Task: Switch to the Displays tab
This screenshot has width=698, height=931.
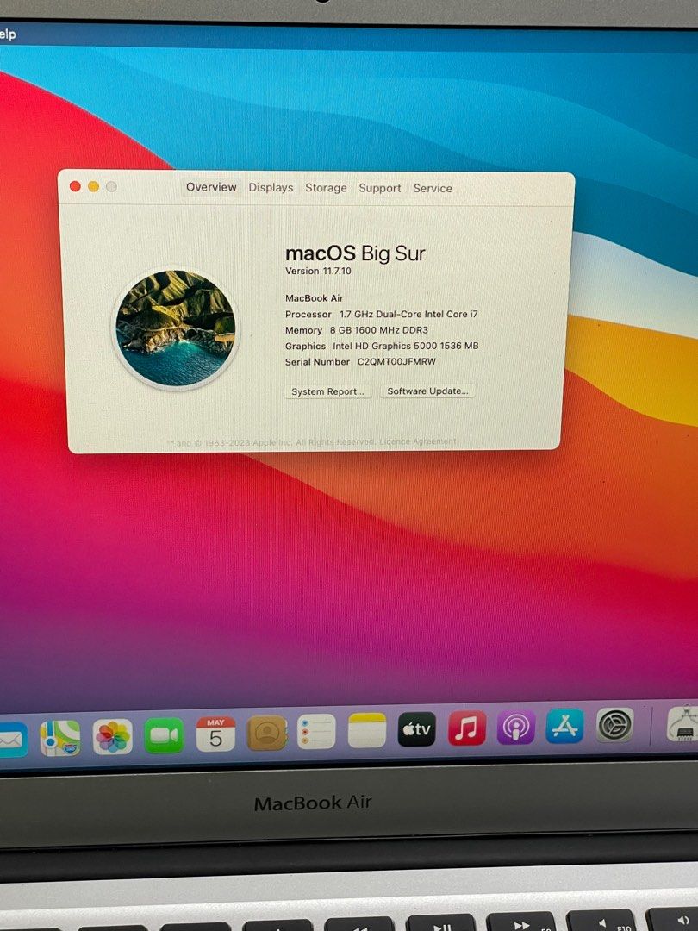Action: (x=271, y=188)
